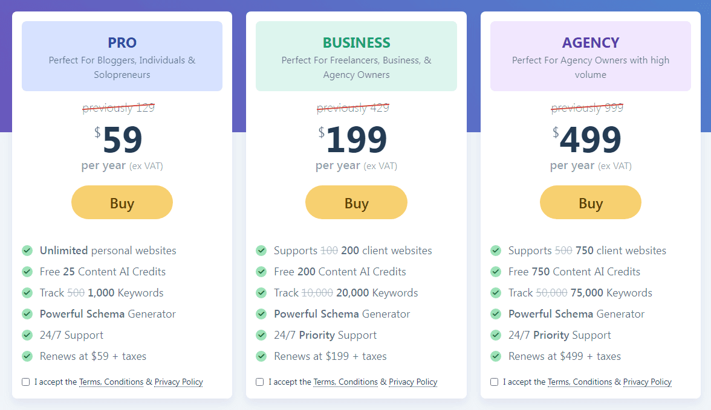
Task: Open the Privacy Policy link under Agency
Action: pos(647,382)
